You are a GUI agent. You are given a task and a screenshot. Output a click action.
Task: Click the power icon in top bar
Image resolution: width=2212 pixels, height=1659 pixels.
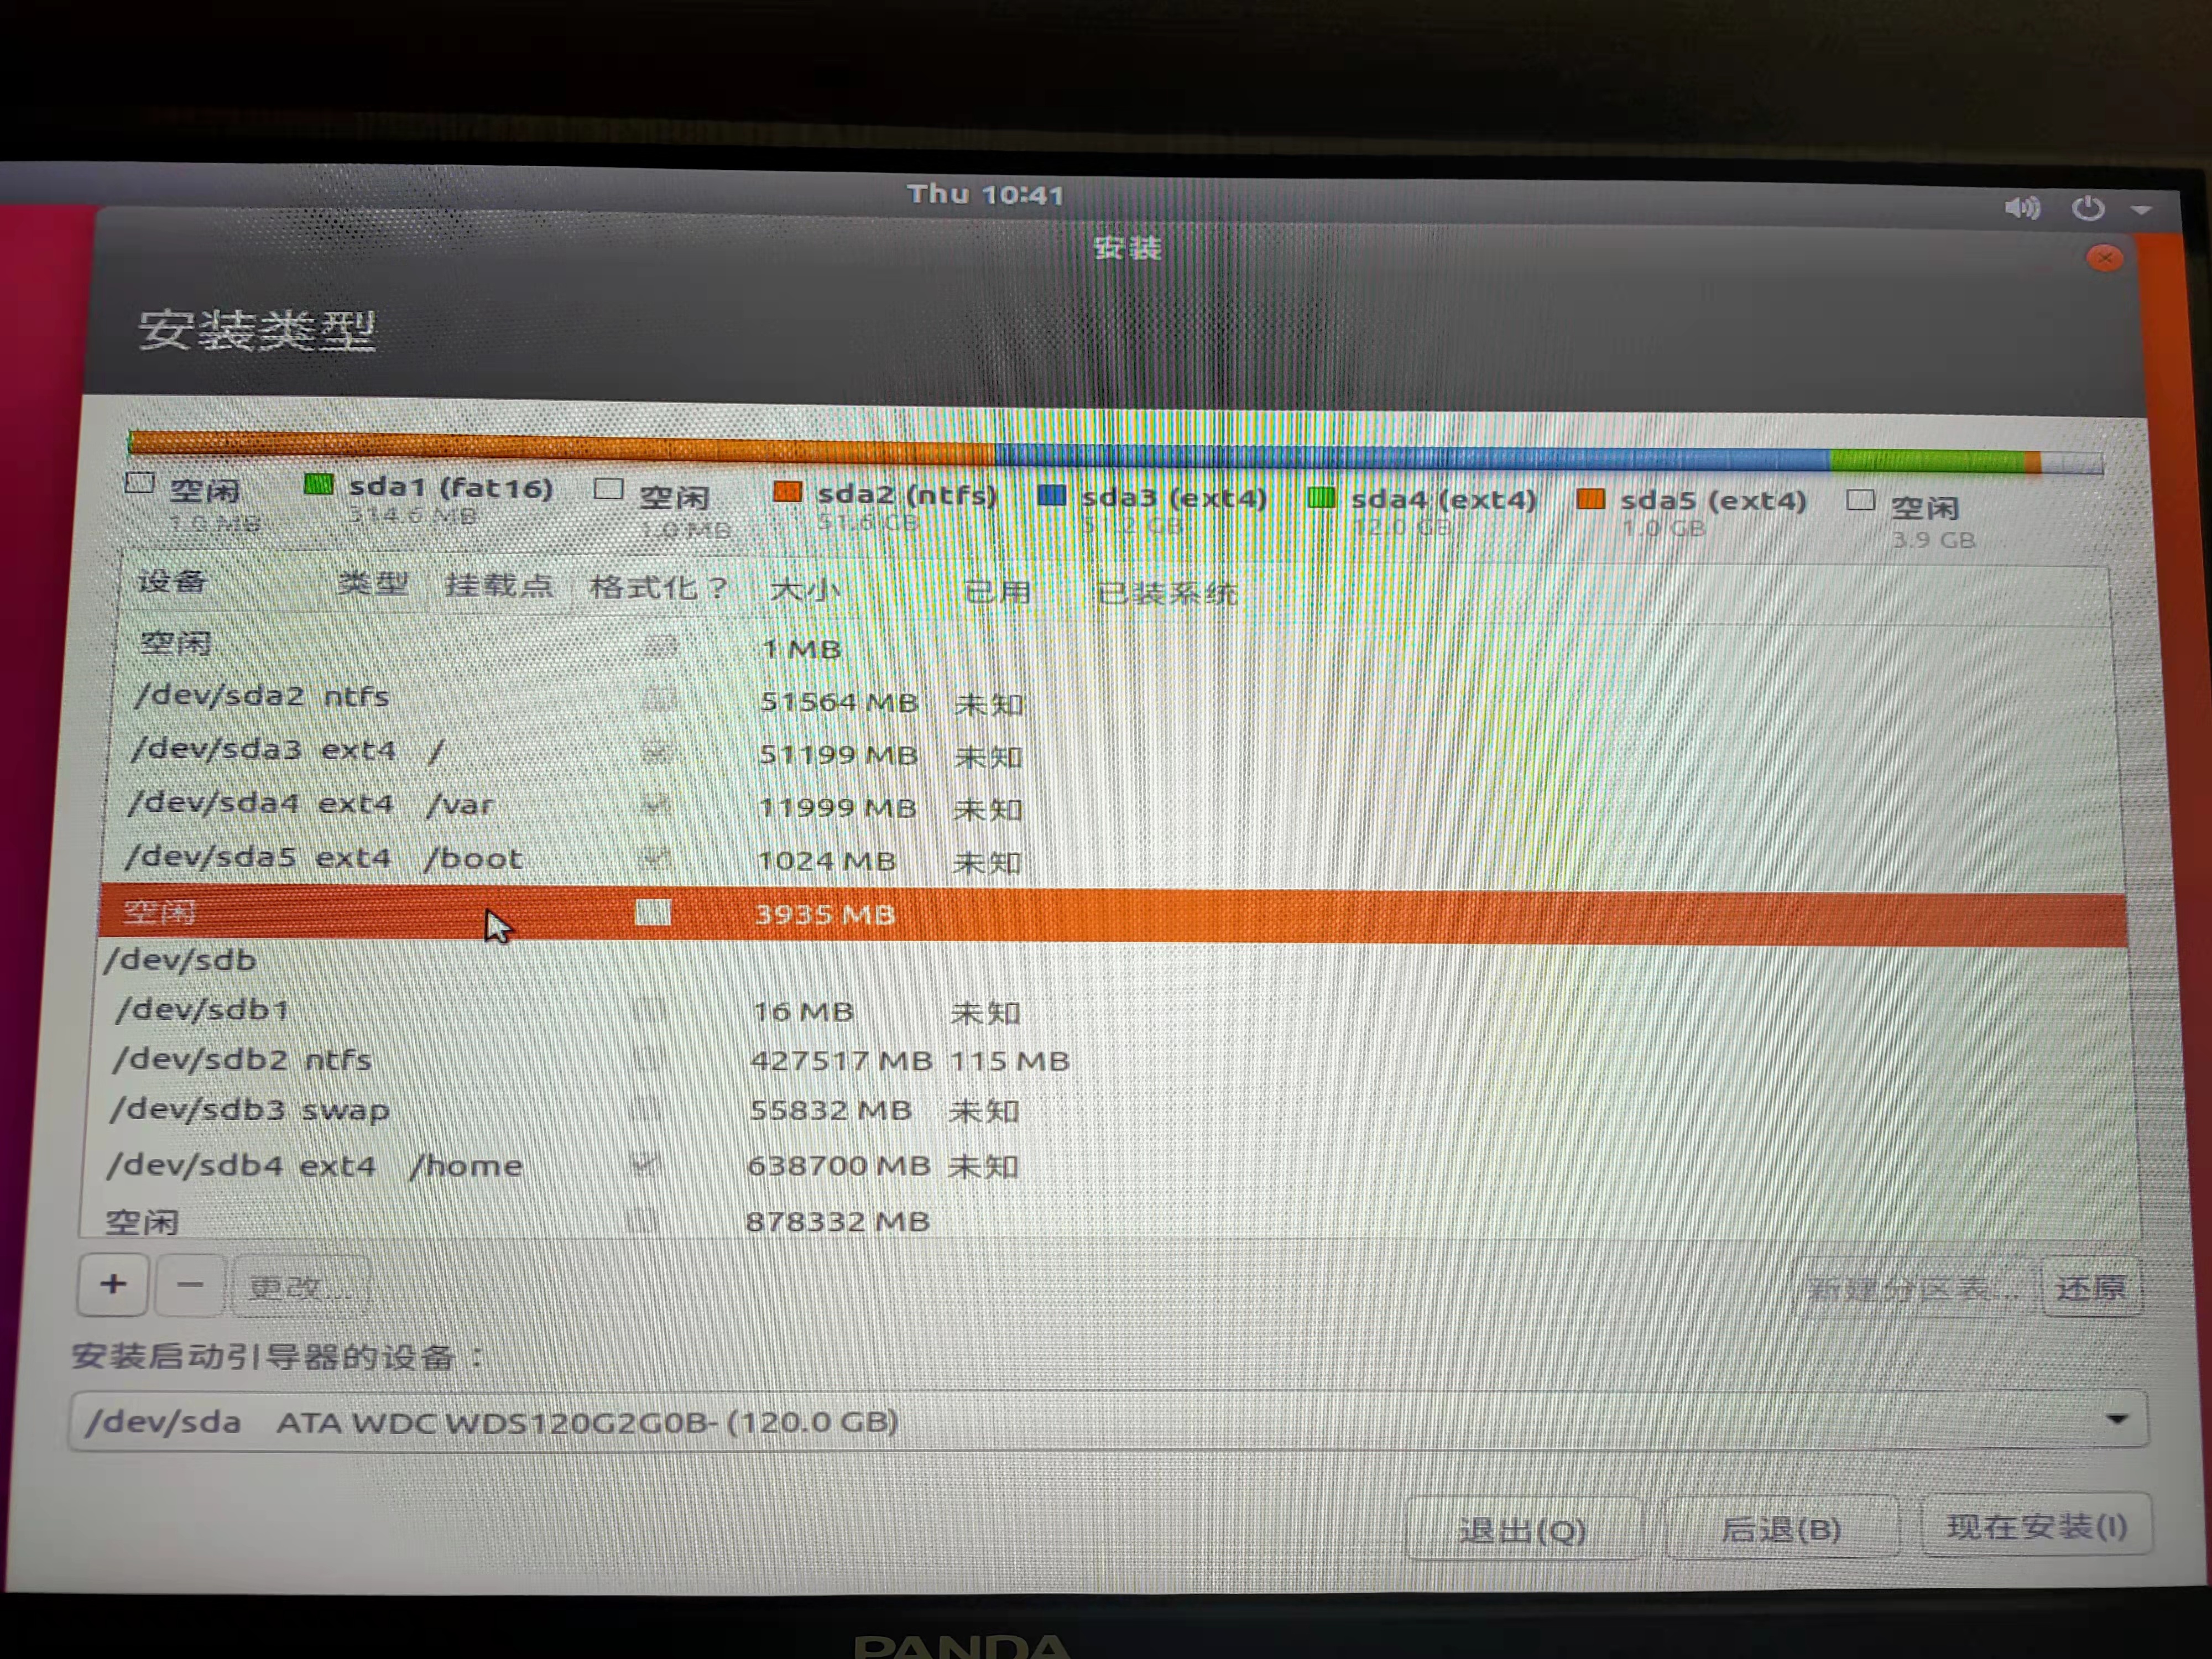(2088, 208)
